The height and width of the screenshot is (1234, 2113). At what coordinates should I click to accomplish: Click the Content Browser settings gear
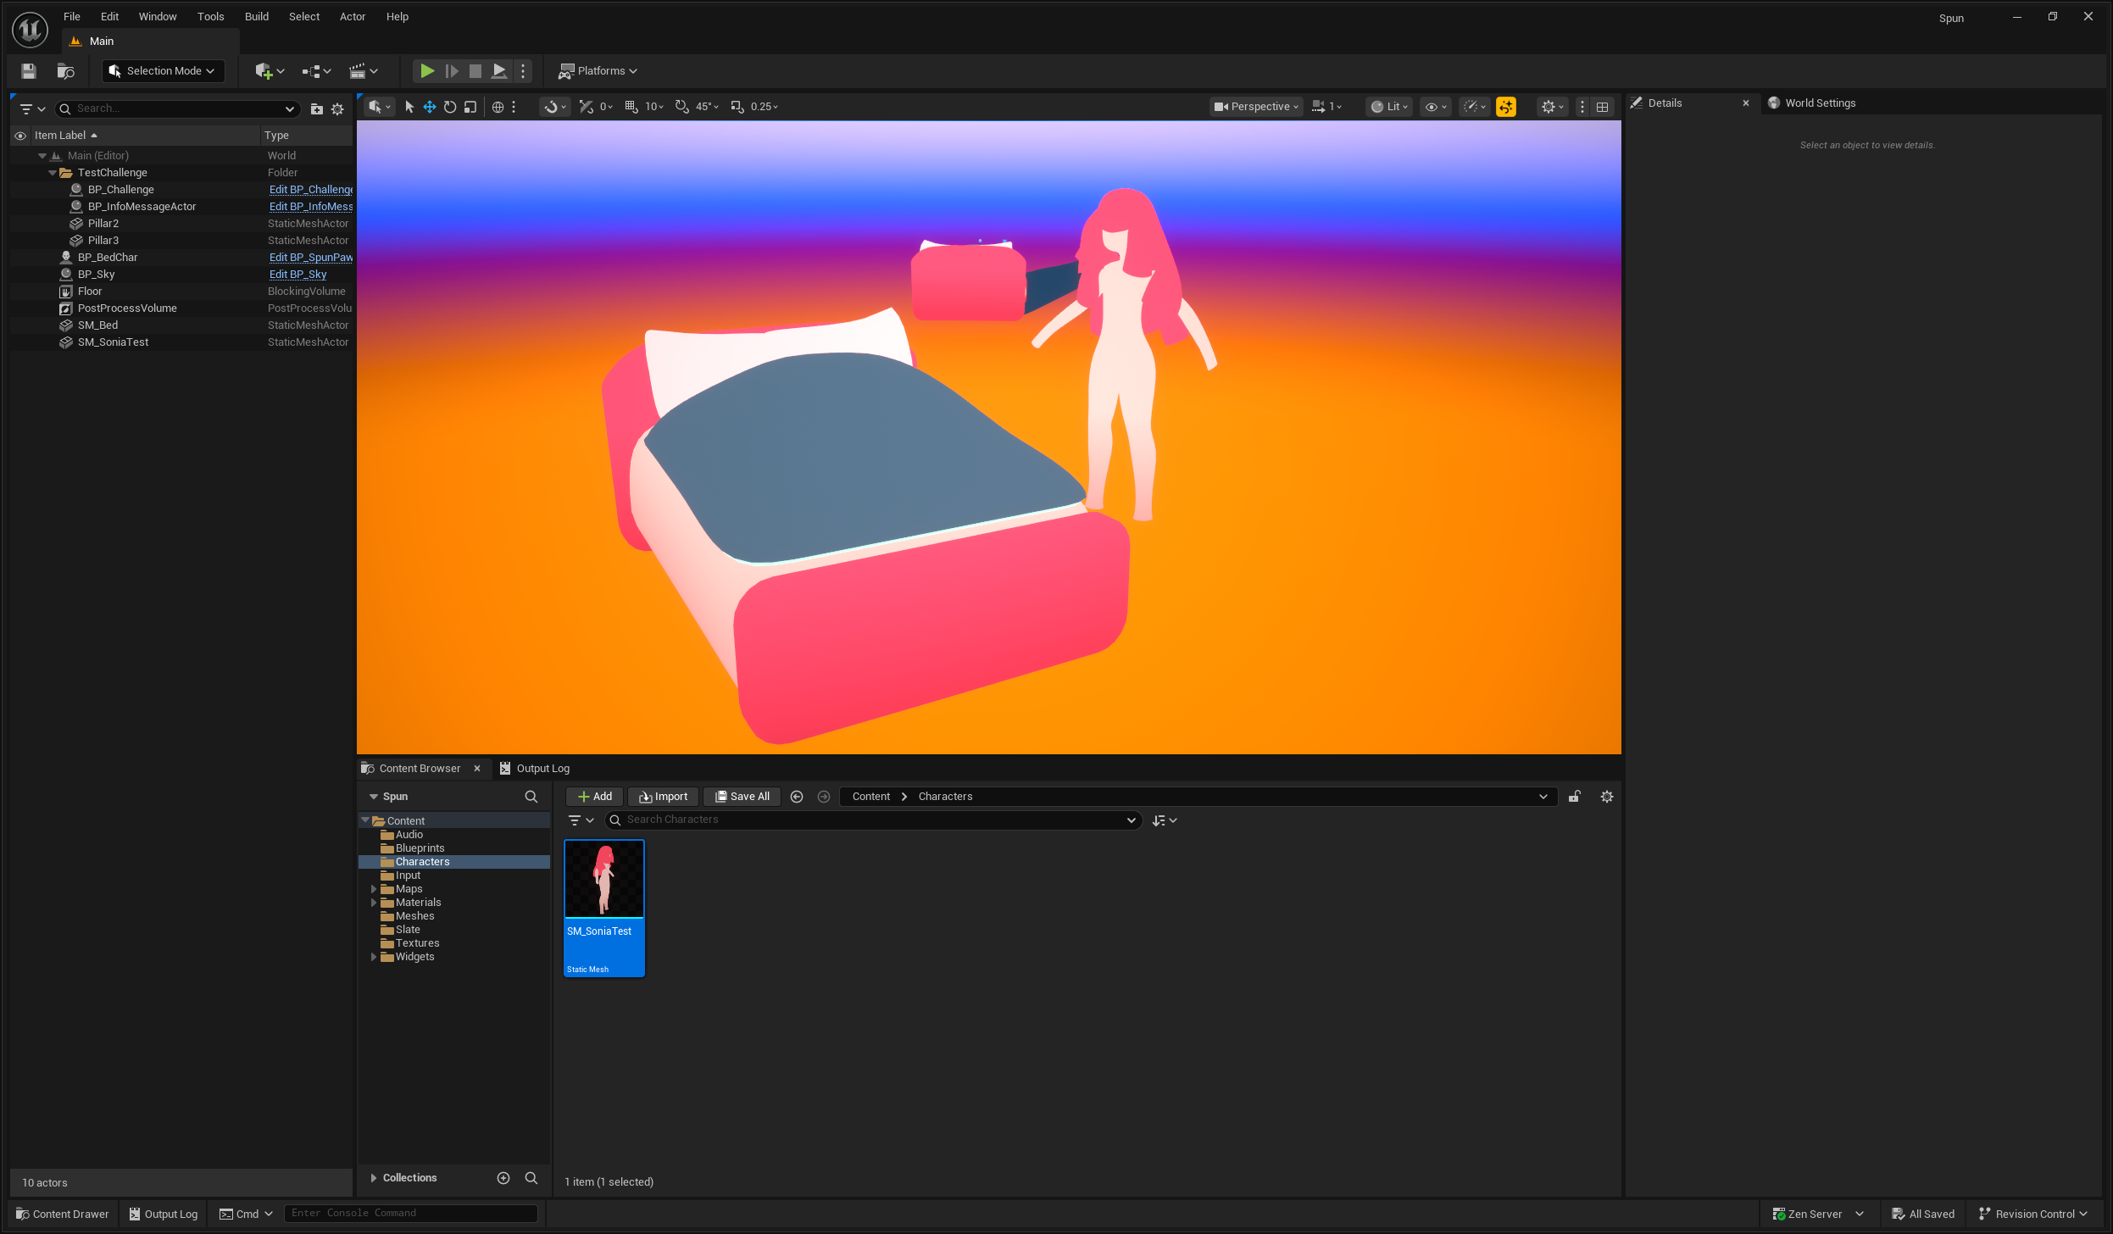click(1606, 797)
